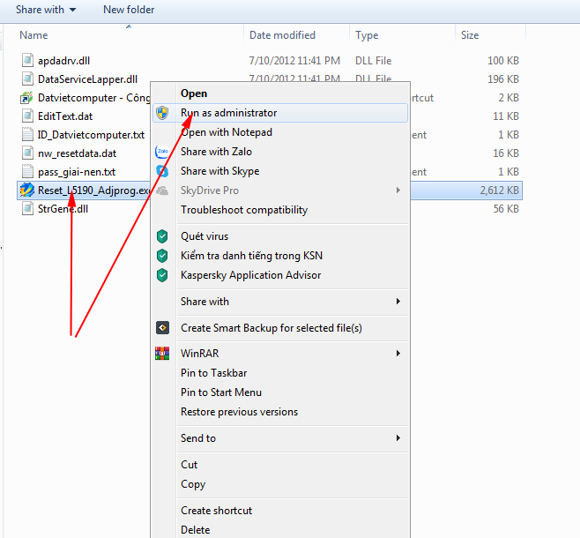Viewport: 580px width, 538px height.
Task: Click the apdadrv.dll file icon
Action: (27, 60)
